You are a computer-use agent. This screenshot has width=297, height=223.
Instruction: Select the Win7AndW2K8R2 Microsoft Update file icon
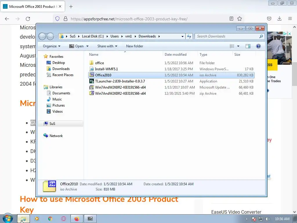[x=91, y=87]
